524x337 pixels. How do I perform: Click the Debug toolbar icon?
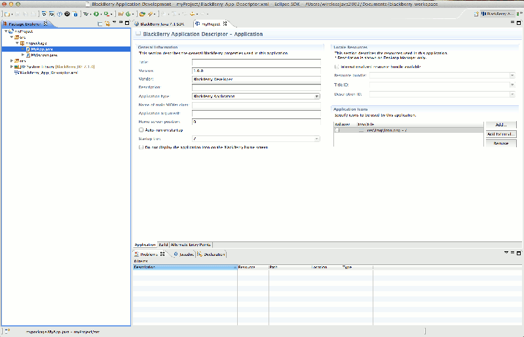[86, 14]
